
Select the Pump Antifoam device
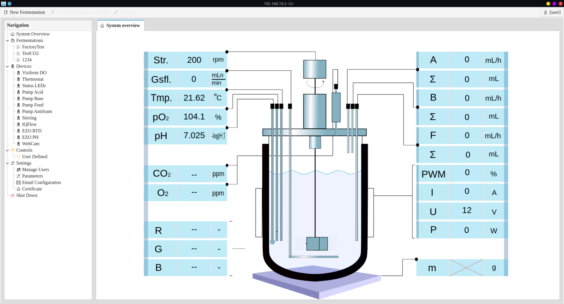tap(37, 111)
